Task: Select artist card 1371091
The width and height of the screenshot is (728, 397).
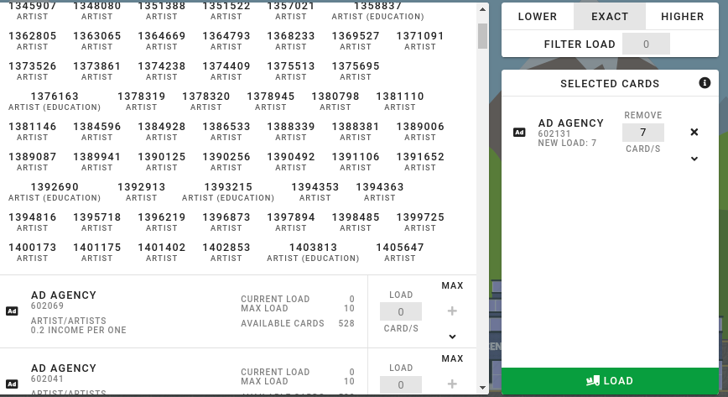Action: tap(419, 40)
